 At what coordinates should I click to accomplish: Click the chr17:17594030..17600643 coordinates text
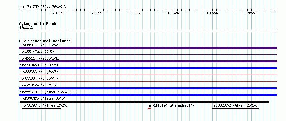pos(42,7)
